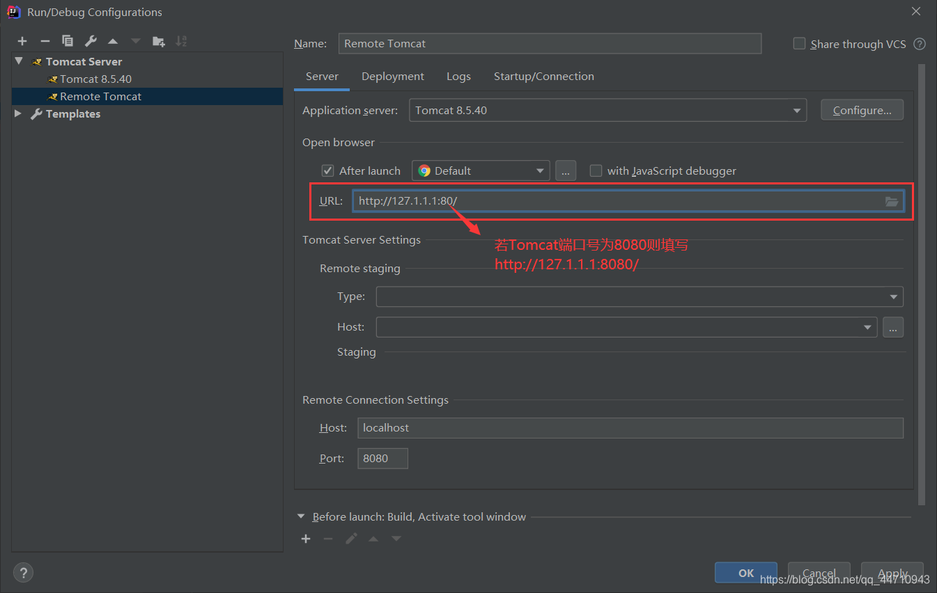
Task: Click the Name input field
Action: click(x=550, y=43)
